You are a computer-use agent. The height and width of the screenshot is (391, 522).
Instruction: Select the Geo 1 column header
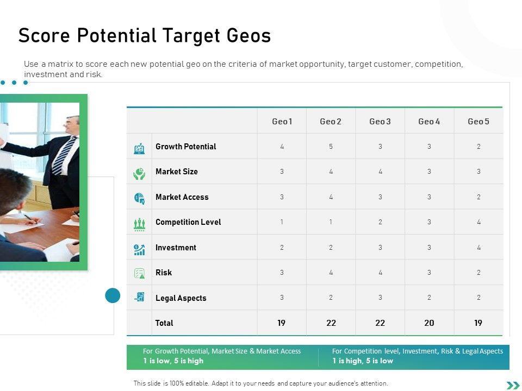282,122
